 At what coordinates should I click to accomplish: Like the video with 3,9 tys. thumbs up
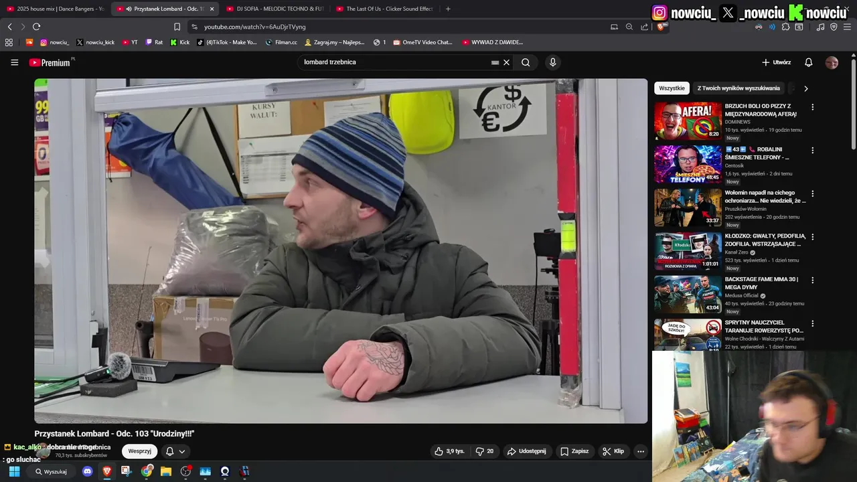click(x=449, y=451)
